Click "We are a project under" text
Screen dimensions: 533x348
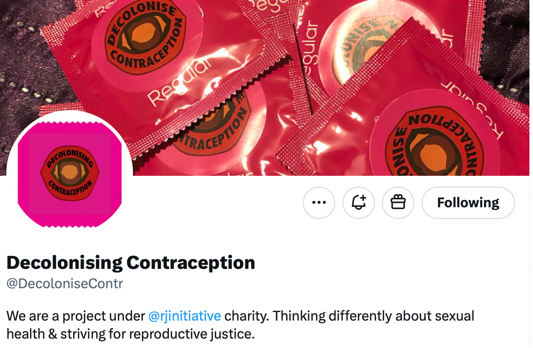coord(76,316)
